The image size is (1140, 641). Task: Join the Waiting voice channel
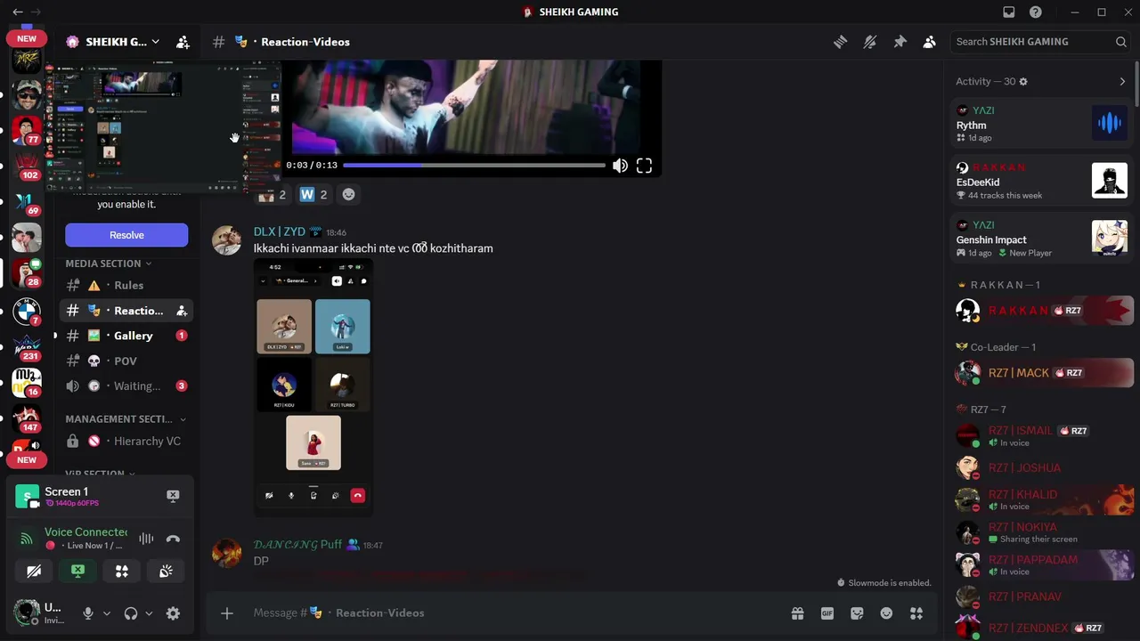click(x=125, y=385)
